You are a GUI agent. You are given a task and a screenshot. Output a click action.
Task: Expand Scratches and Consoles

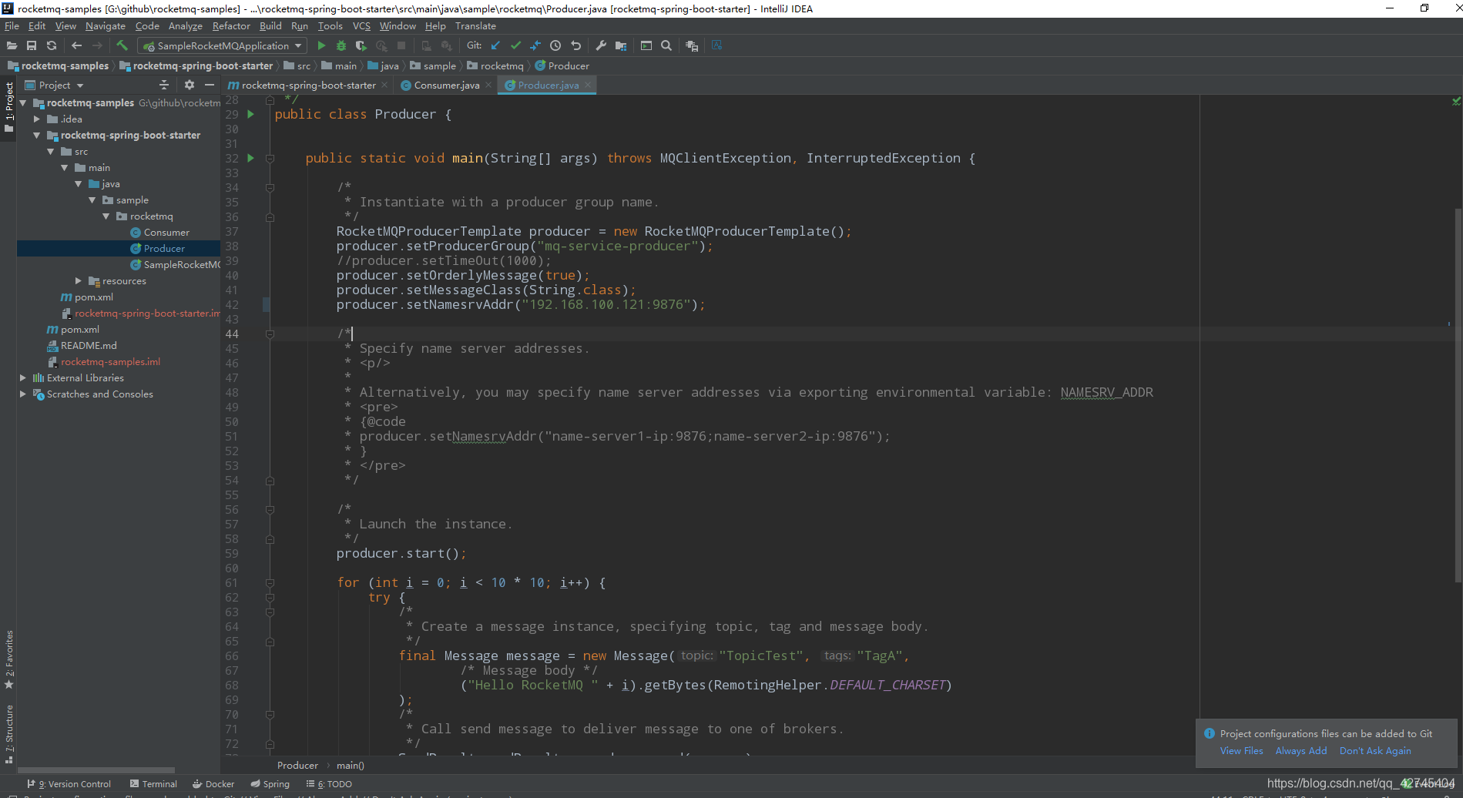pyautogui.click(x=23, y=394)
